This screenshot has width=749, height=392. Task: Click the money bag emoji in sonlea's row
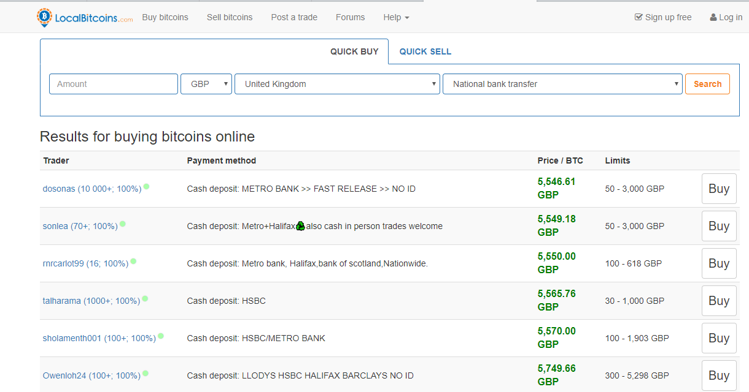(x=300, y=226)
